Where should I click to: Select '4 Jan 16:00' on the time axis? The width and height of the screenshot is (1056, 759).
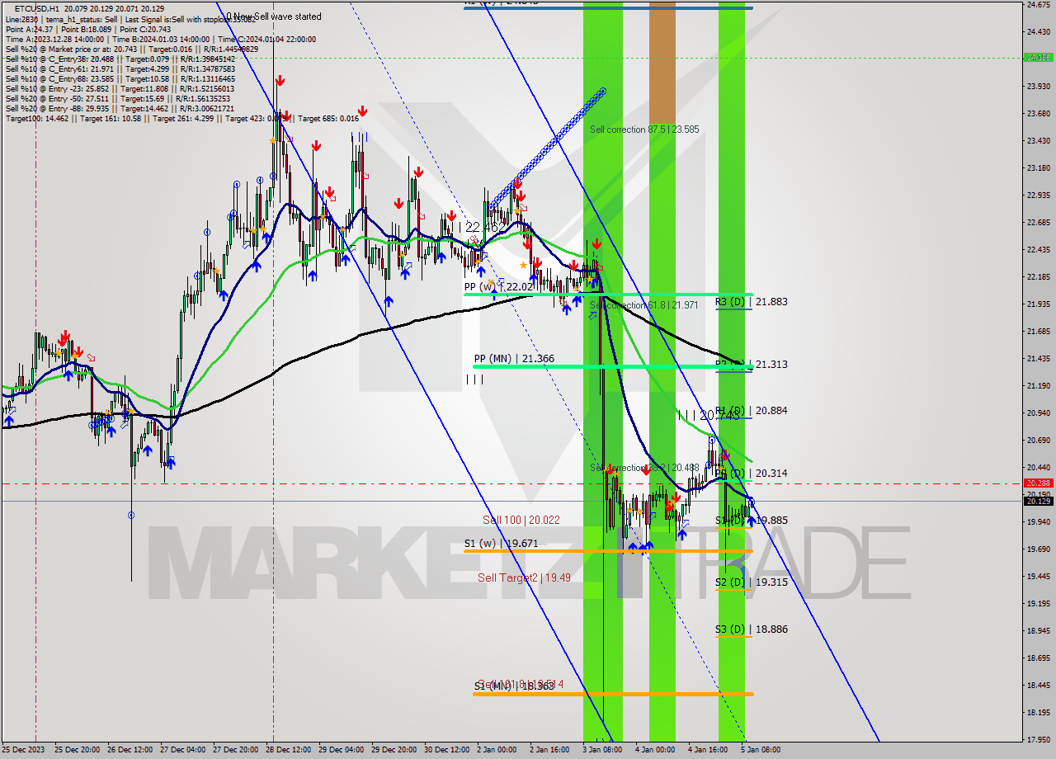[x=709, y=750]
